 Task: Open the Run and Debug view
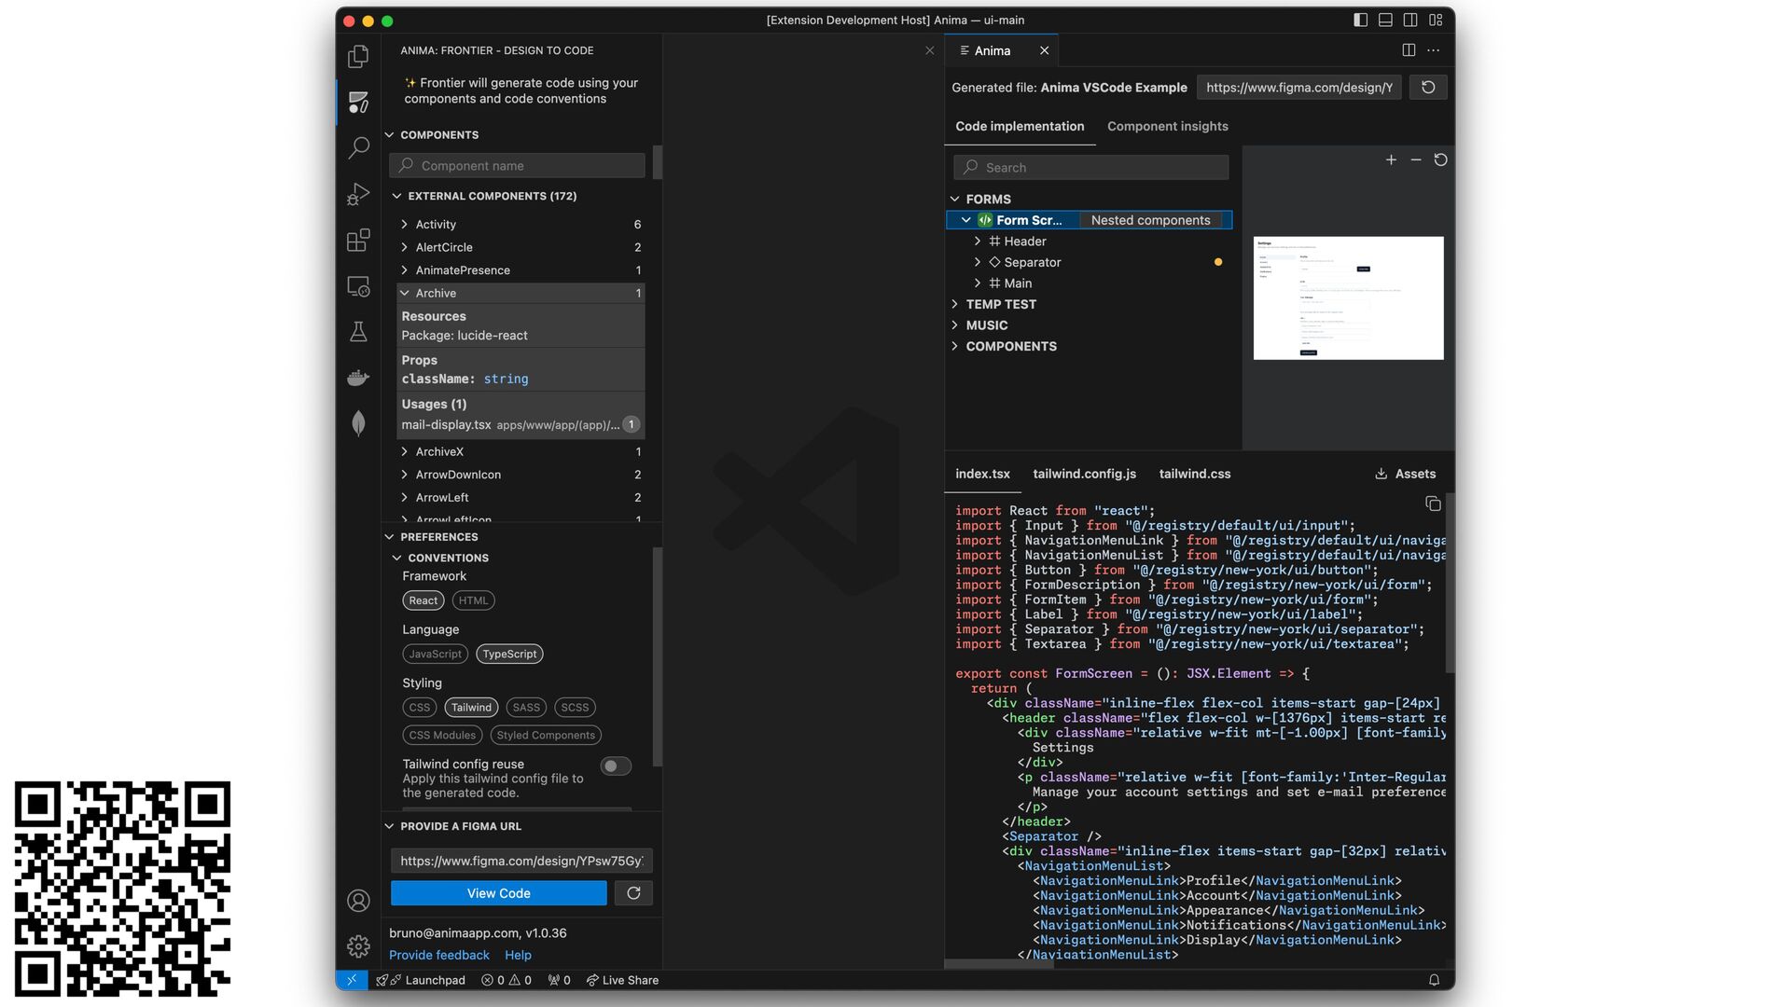(358, 194)
